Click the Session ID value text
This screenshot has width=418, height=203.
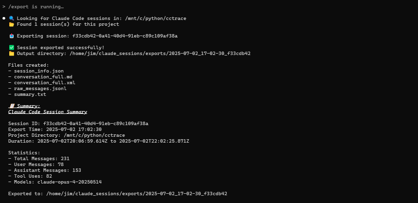tap(96, 124)
